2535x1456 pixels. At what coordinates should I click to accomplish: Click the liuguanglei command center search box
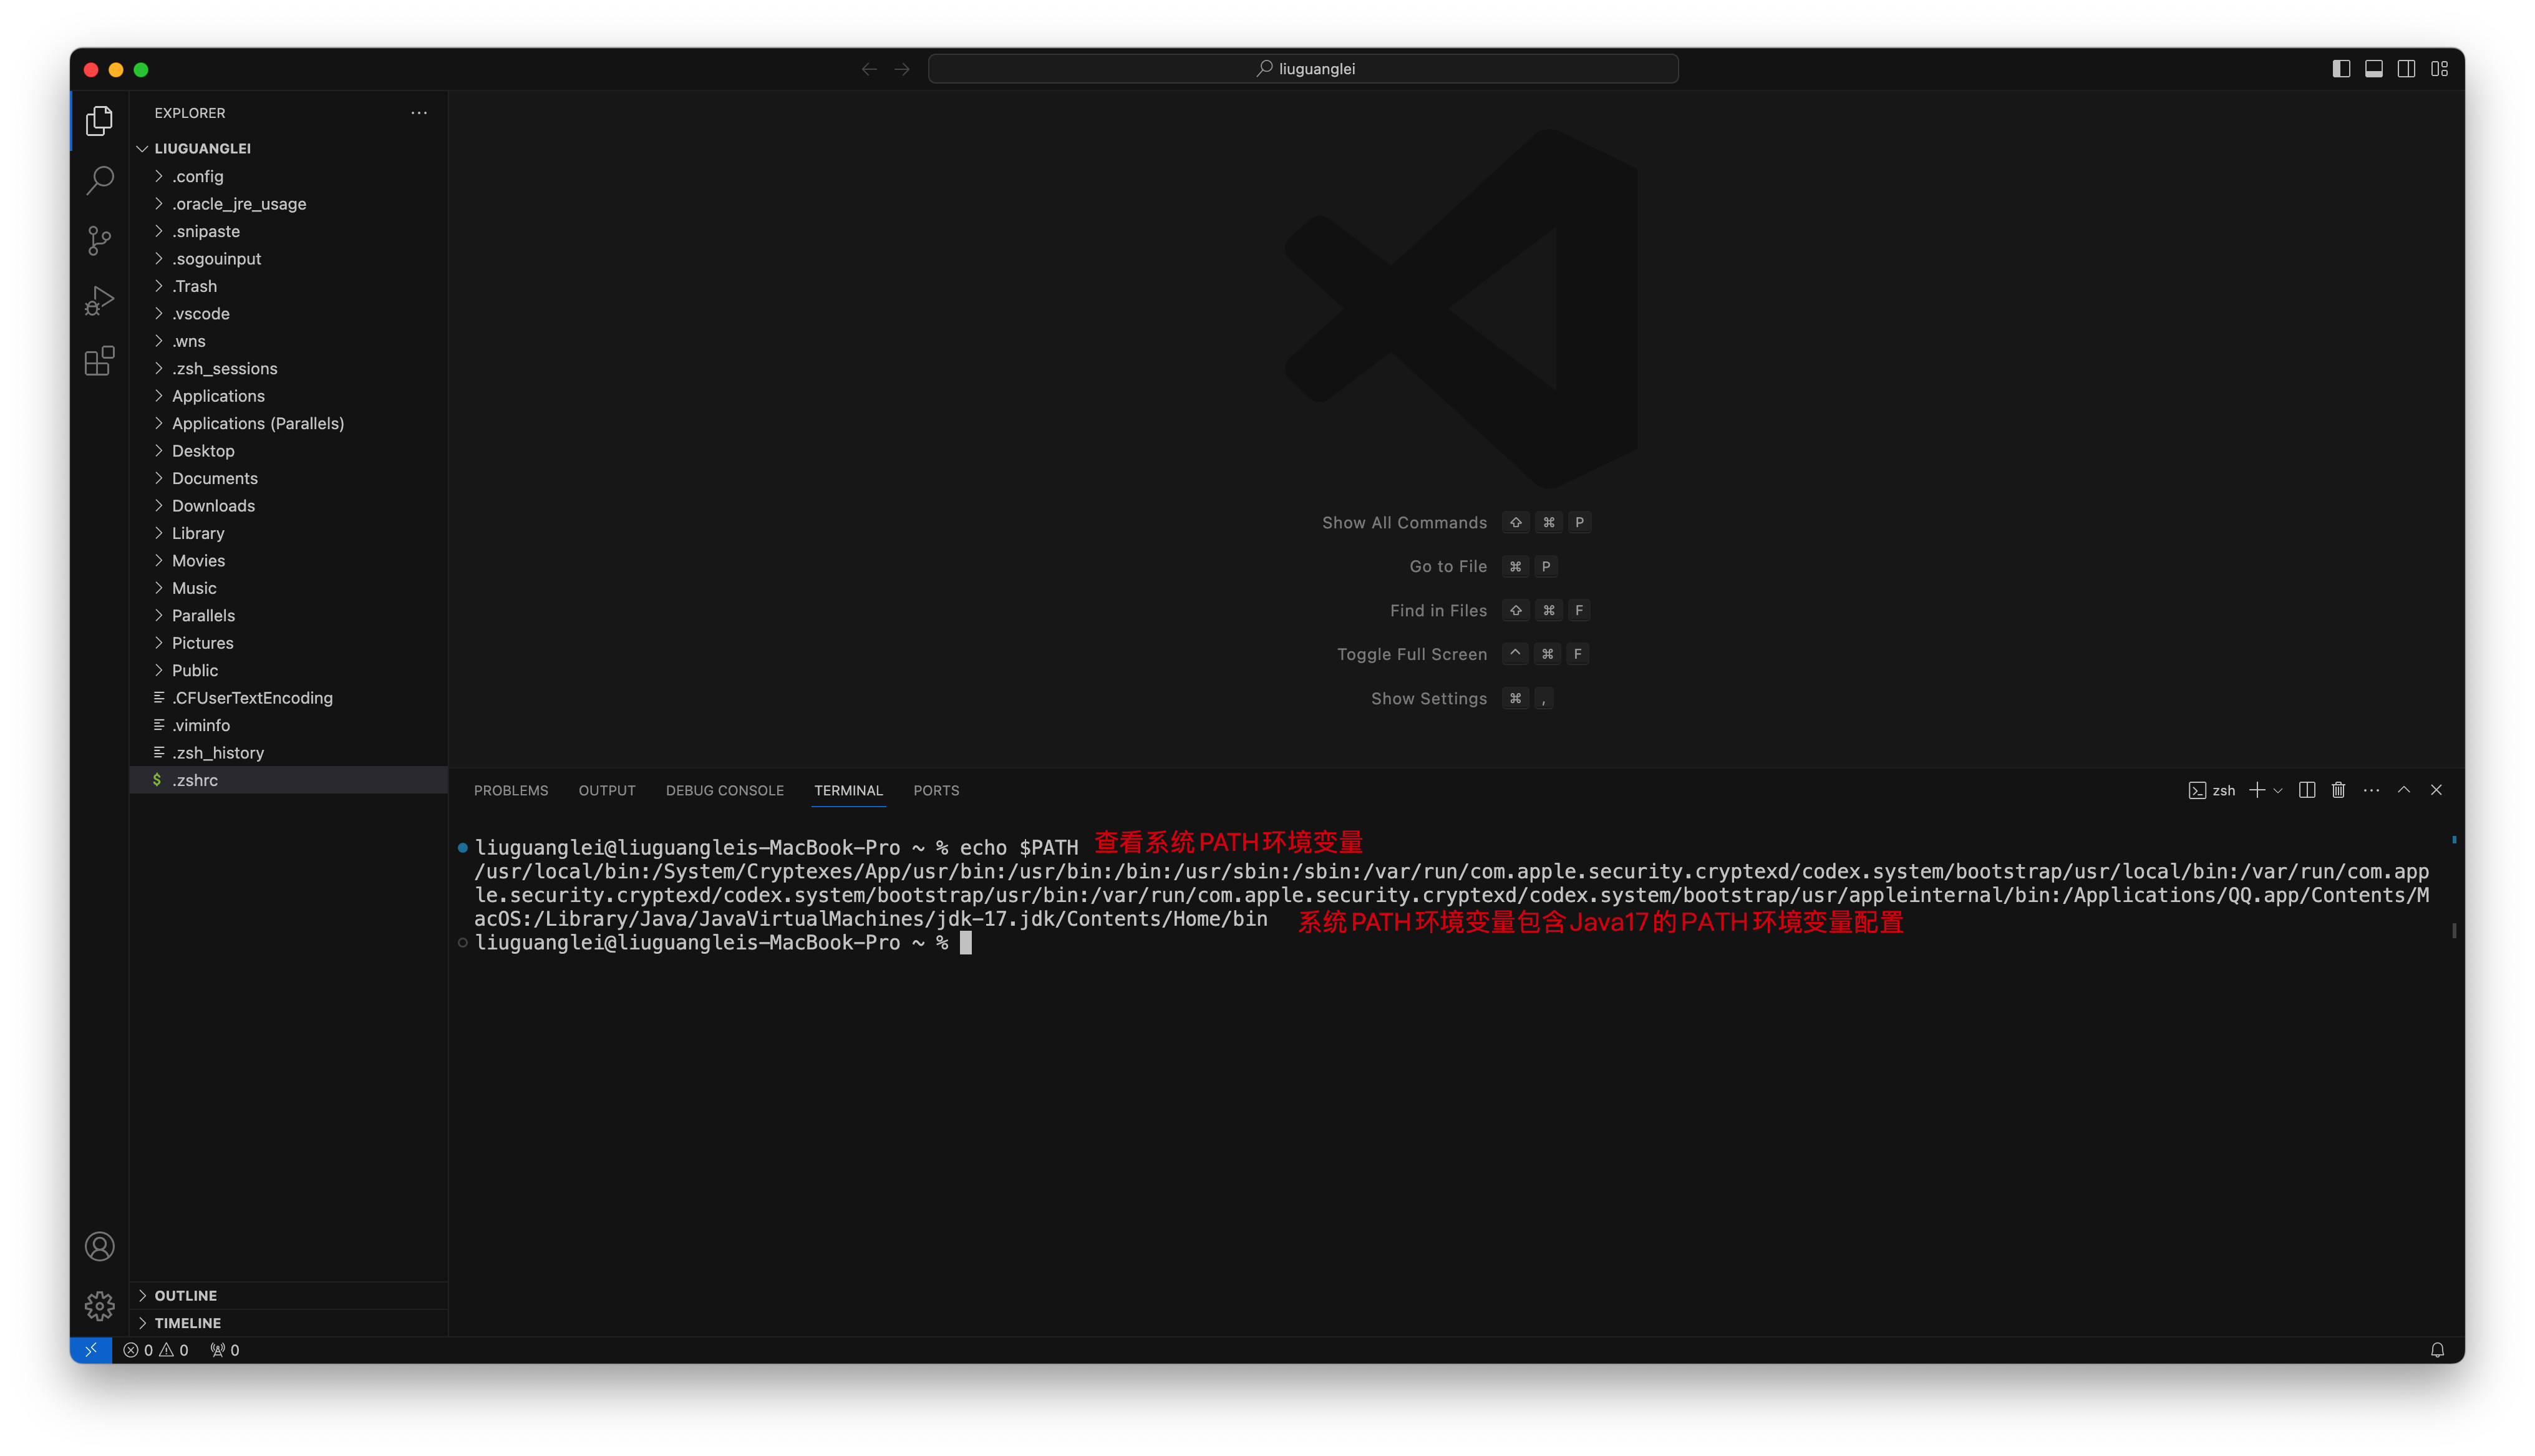tap(1304, 69)
